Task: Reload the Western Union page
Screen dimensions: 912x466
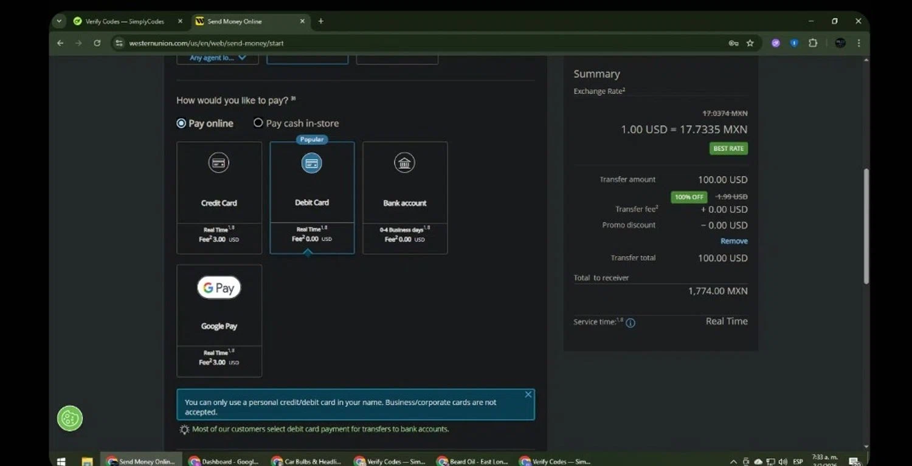Action: [x=97, y=43]
